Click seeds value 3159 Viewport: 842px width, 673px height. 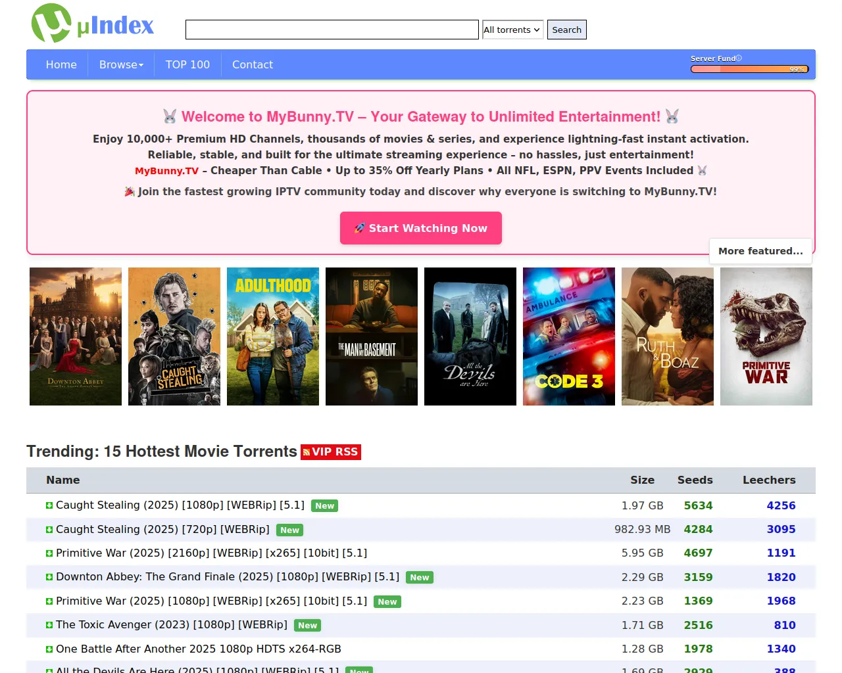[698, 577]
